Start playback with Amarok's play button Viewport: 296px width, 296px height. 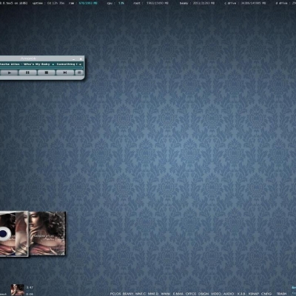9,73
